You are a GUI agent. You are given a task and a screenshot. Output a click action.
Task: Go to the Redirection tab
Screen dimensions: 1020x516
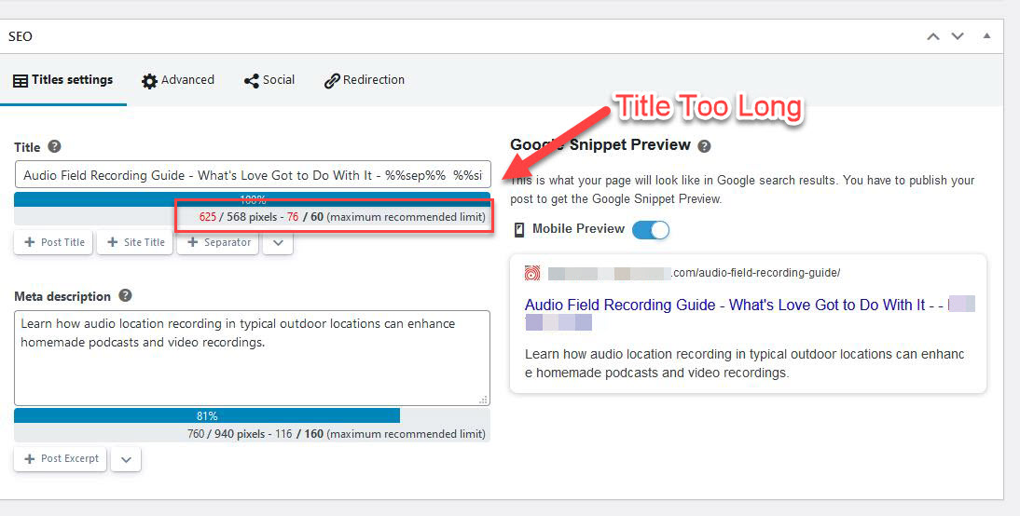tap(365, 80)
